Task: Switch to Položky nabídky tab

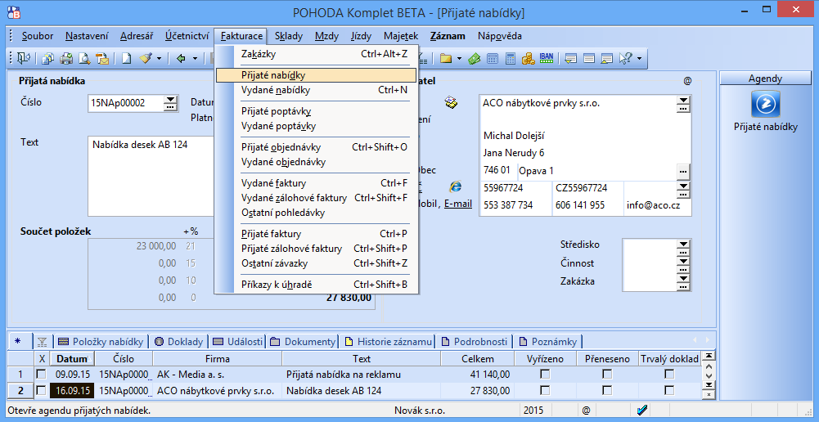Action: [x=101, y=342]
